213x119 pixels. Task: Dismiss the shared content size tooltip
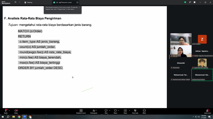(x=80, y=7)
